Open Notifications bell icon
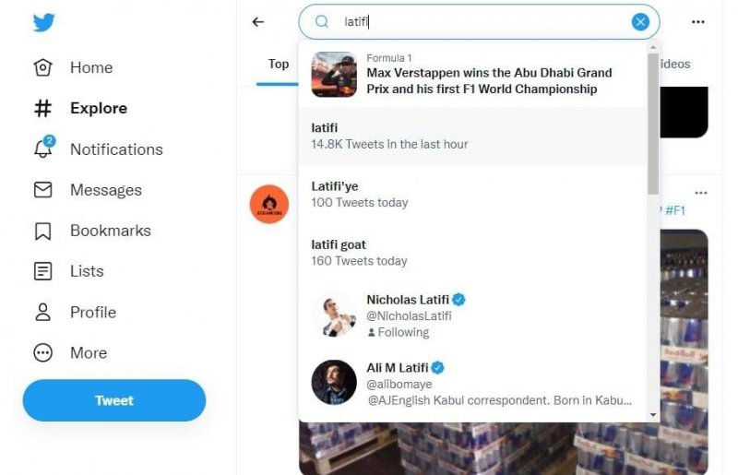 [x=43, y=148]
